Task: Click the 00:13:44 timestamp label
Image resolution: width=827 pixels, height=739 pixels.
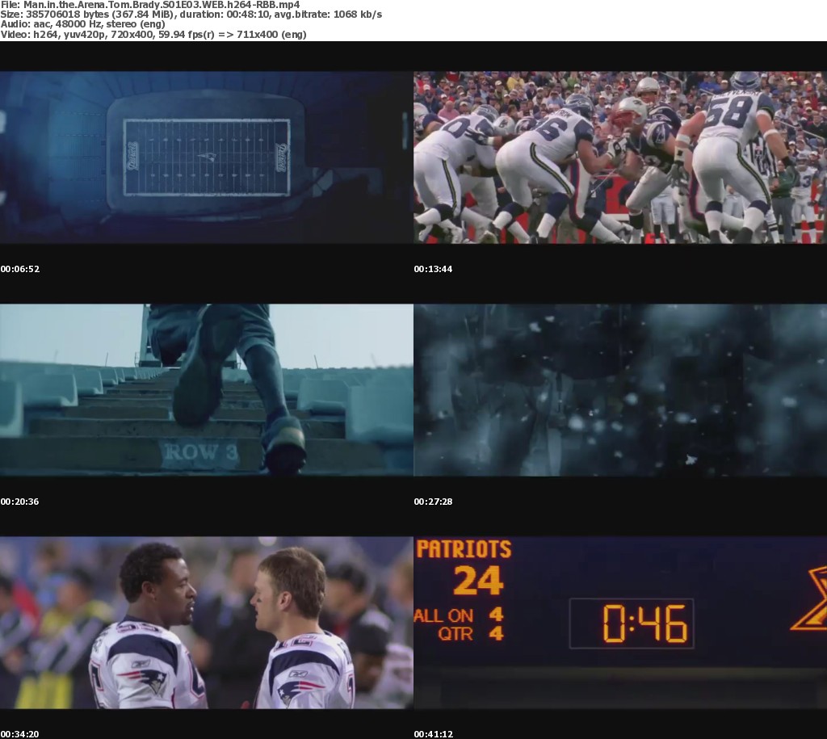Action: coord(433,269)
